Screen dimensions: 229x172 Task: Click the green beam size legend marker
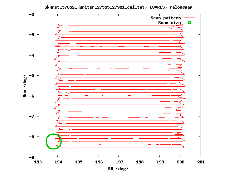[x=189, y=23]
